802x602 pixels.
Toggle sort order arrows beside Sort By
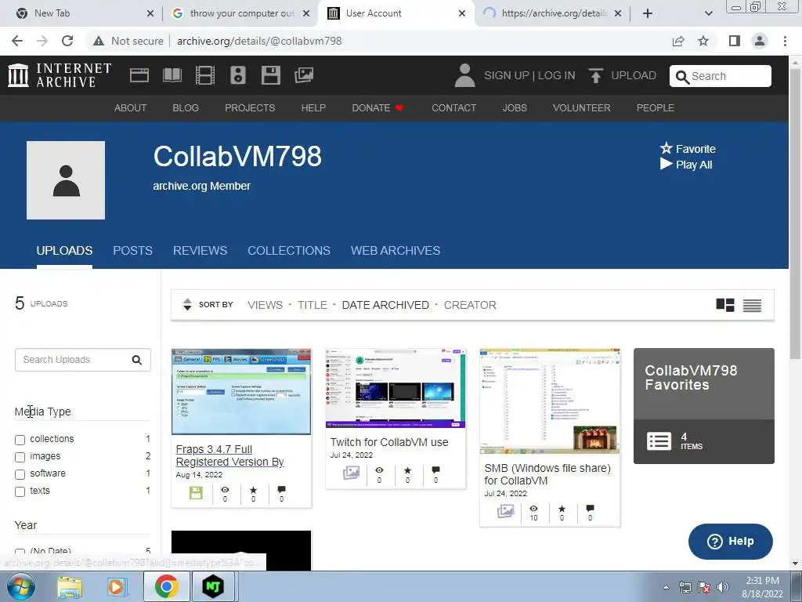187,305
